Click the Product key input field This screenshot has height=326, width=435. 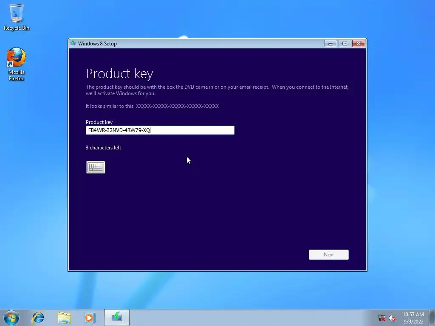(x=160, y=130)
